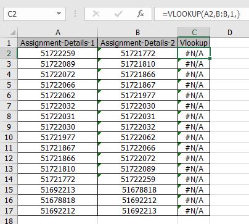The width and height of the screenshot is (249, 224).
Task: Select column B header
Action: [137, 33]
